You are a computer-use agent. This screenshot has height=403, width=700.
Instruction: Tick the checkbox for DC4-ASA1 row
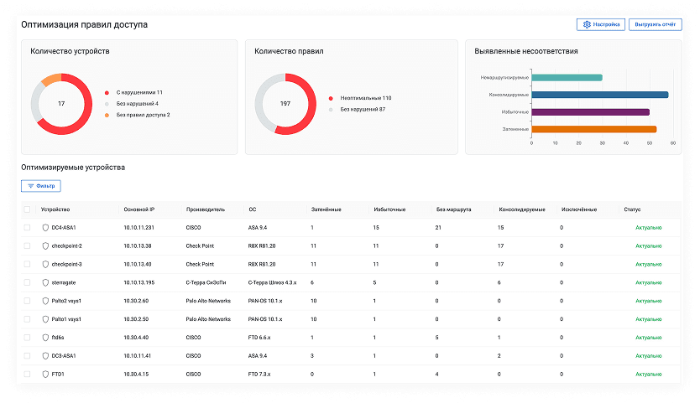pos(27,227)
